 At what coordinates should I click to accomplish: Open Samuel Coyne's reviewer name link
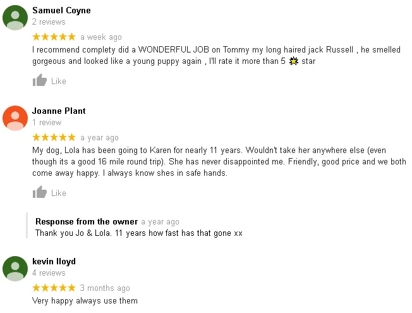(61, 10)
